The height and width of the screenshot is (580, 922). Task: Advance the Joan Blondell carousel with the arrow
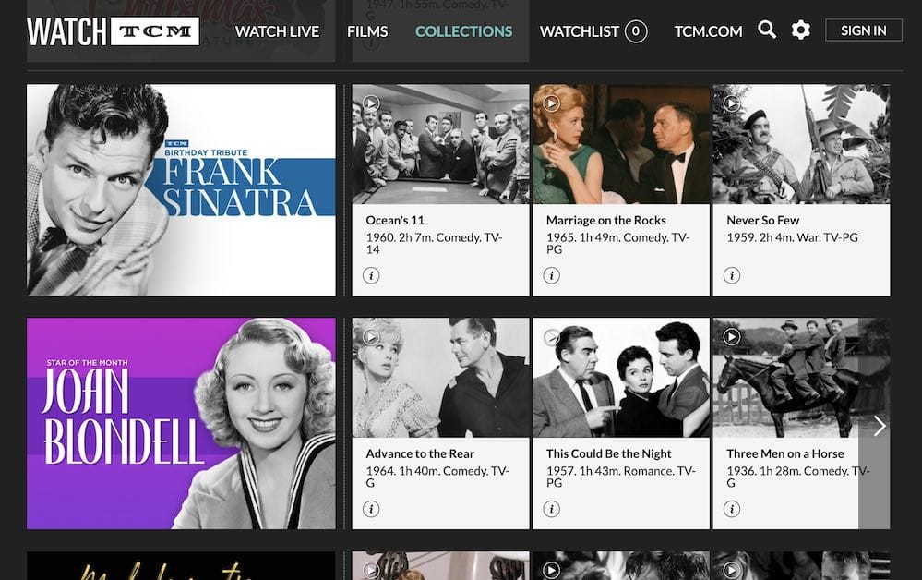click(880, 425)
